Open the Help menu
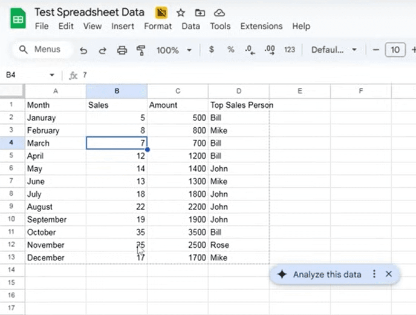This screenshot has width=416, height=315. [x=301, y=26]
